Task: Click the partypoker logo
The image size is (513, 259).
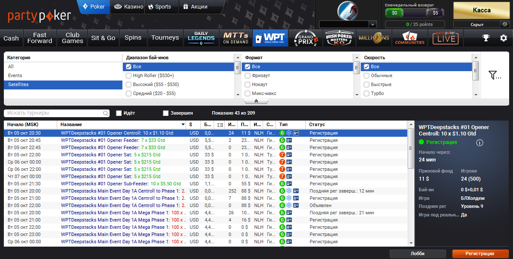Action: [x=39, y=16]
